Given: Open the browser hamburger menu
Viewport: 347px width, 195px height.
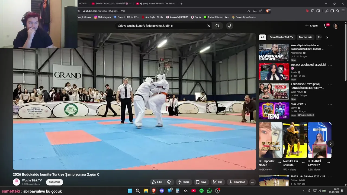Looking at the screenshot, I should 343,11.
